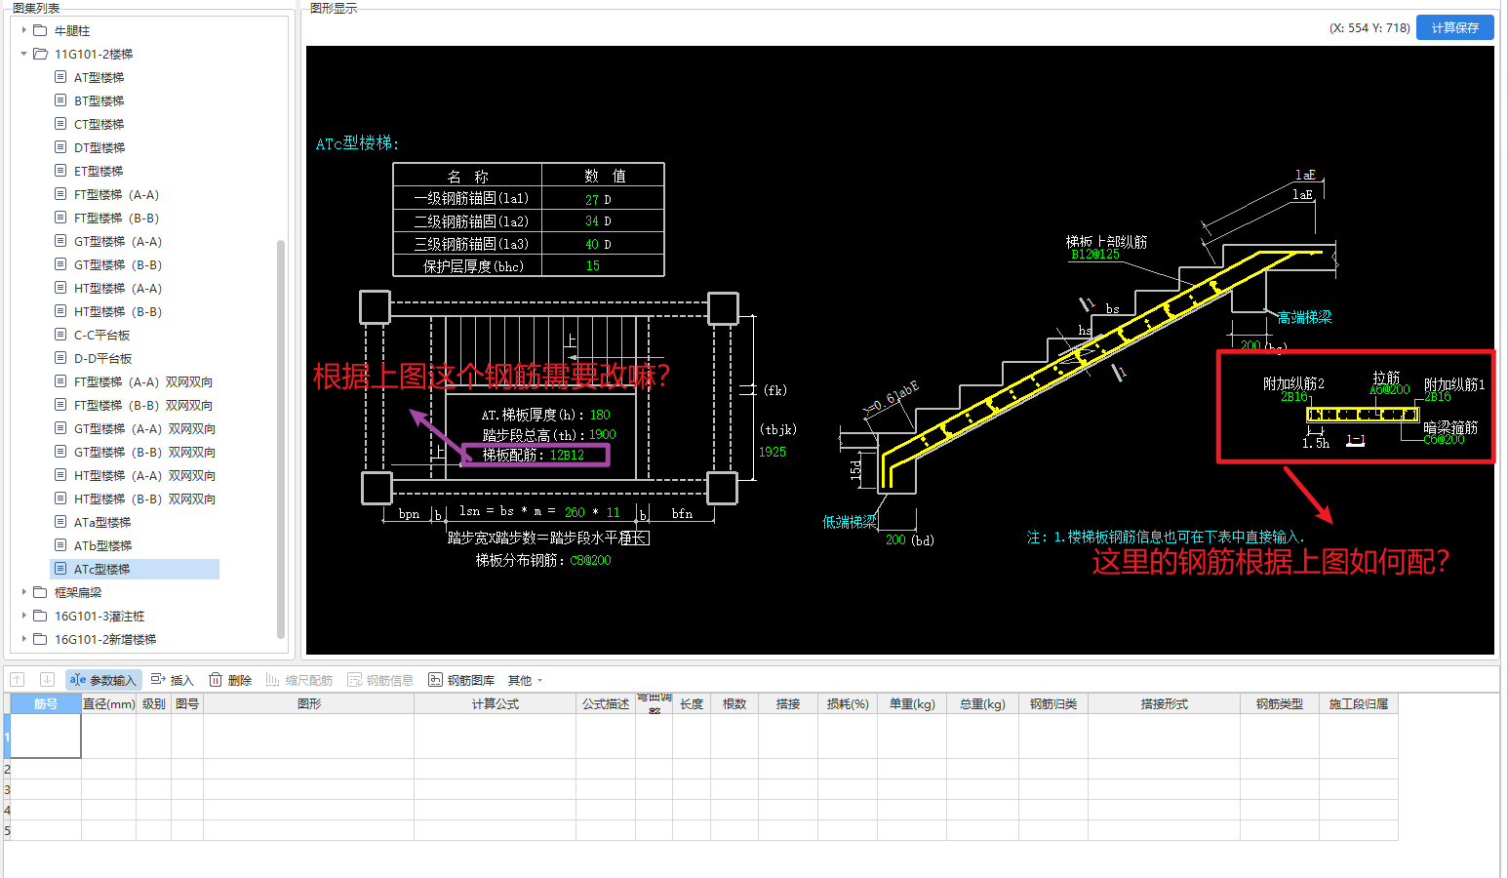Open GT型楼梯 (A-A) tree item
The image size is (1508, 878).
point(118,241)
